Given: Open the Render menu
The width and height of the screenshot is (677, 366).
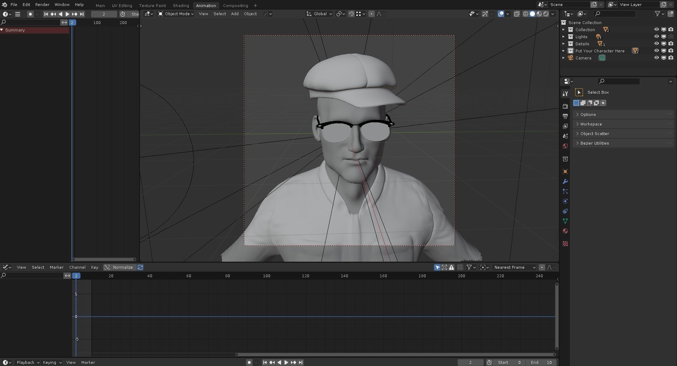Looking at the screenshot, I should [x=42, y=5].
